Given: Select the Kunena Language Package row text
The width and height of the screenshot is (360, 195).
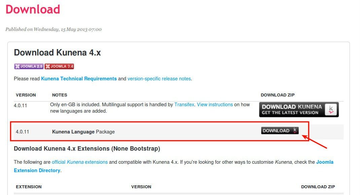Looking at the screenshot, I should point(83,132).
